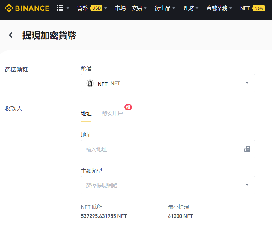Screen dimensions: 272x226
Task: Click the 提現加密貨幣 page title
Action: pyautogui.click(x=49, y=35)
